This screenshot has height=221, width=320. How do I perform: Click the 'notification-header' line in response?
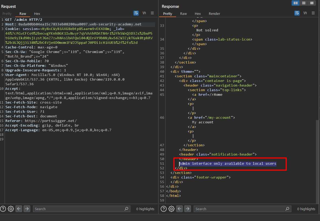(218, 154)
